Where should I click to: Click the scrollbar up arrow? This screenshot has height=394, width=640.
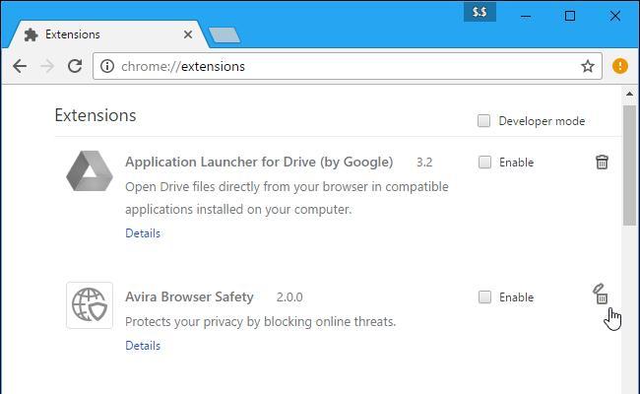click(x=629, y=94)
